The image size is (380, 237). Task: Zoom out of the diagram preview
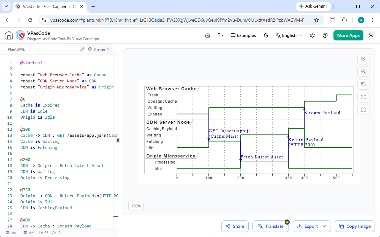(x=363, y=72)
